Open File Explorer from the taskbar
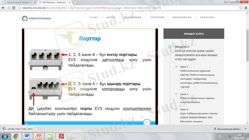Screen dimensions: 249x140 pyautogui.click(x=50, y=136)
